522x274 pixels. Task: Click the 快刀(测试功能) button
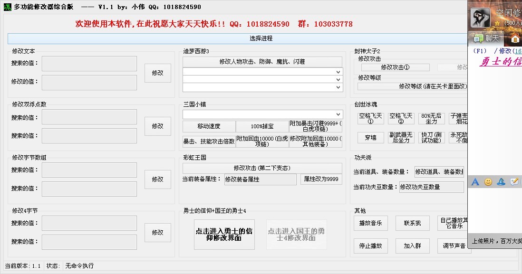[432, 138]
